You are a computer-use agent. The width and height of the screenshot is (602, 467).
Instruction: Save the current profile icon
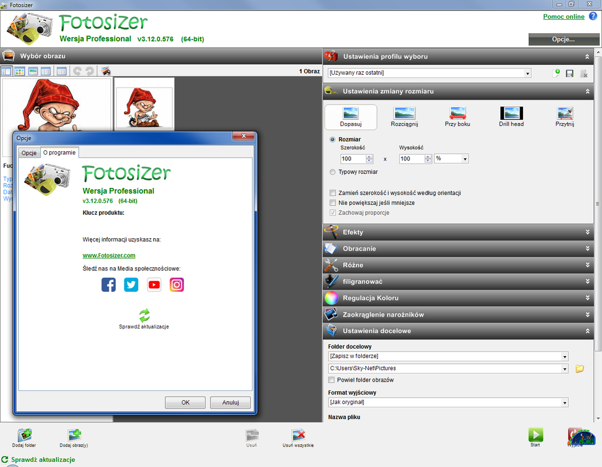[x=570, y=73]
